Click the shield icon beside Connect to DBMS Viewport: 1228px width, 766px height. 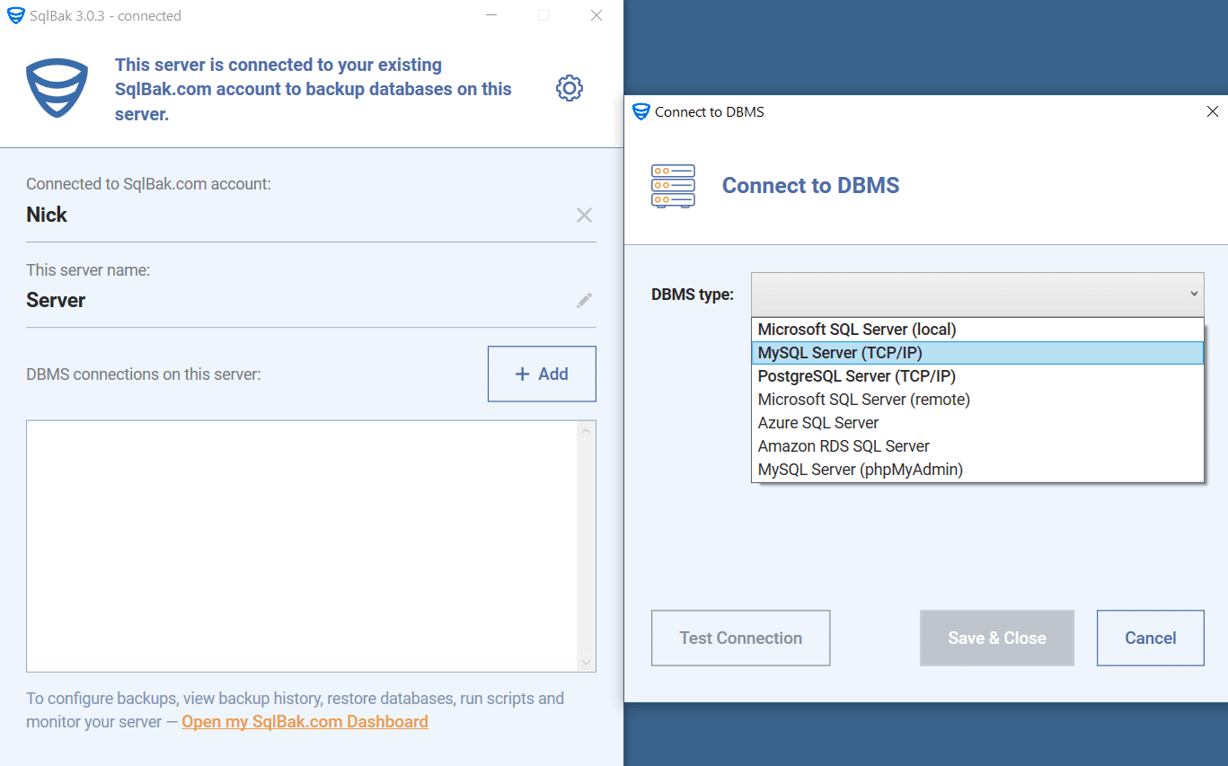coord(641,111)
